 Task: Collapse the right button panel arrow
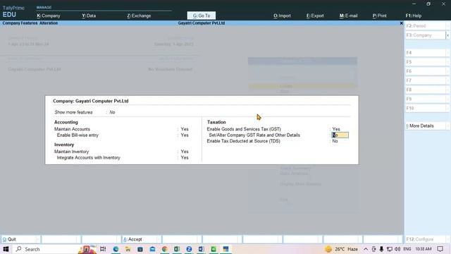point(448,35)
